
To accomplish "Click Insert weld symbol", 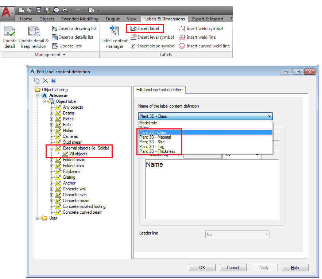I will click(201, 28).
